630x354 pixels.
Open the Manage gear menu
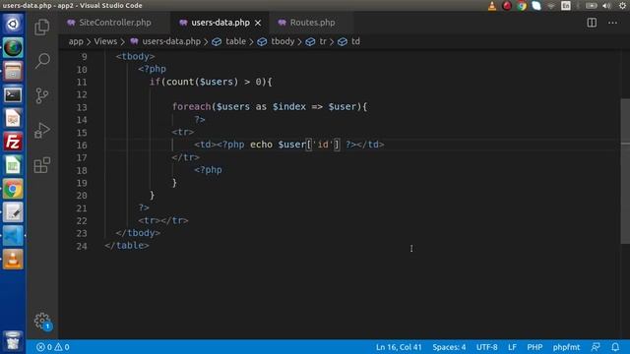tap(41, 322)
